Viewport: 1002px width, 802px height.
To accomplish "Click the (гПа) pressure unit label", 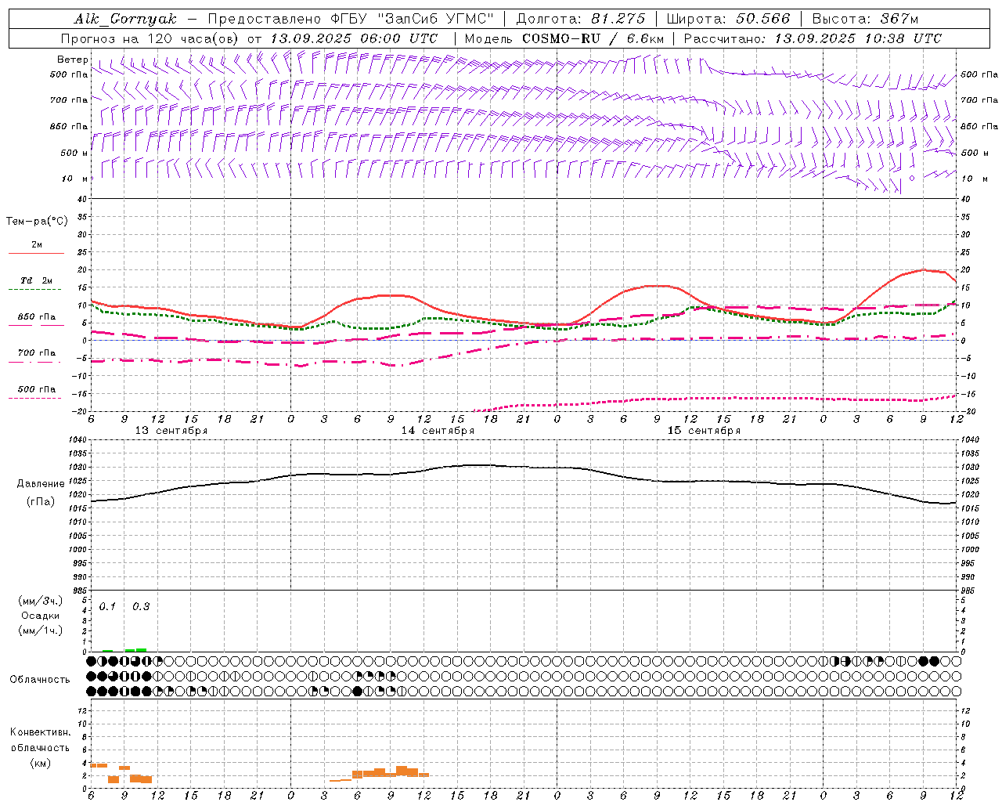I will click(41, 502).
